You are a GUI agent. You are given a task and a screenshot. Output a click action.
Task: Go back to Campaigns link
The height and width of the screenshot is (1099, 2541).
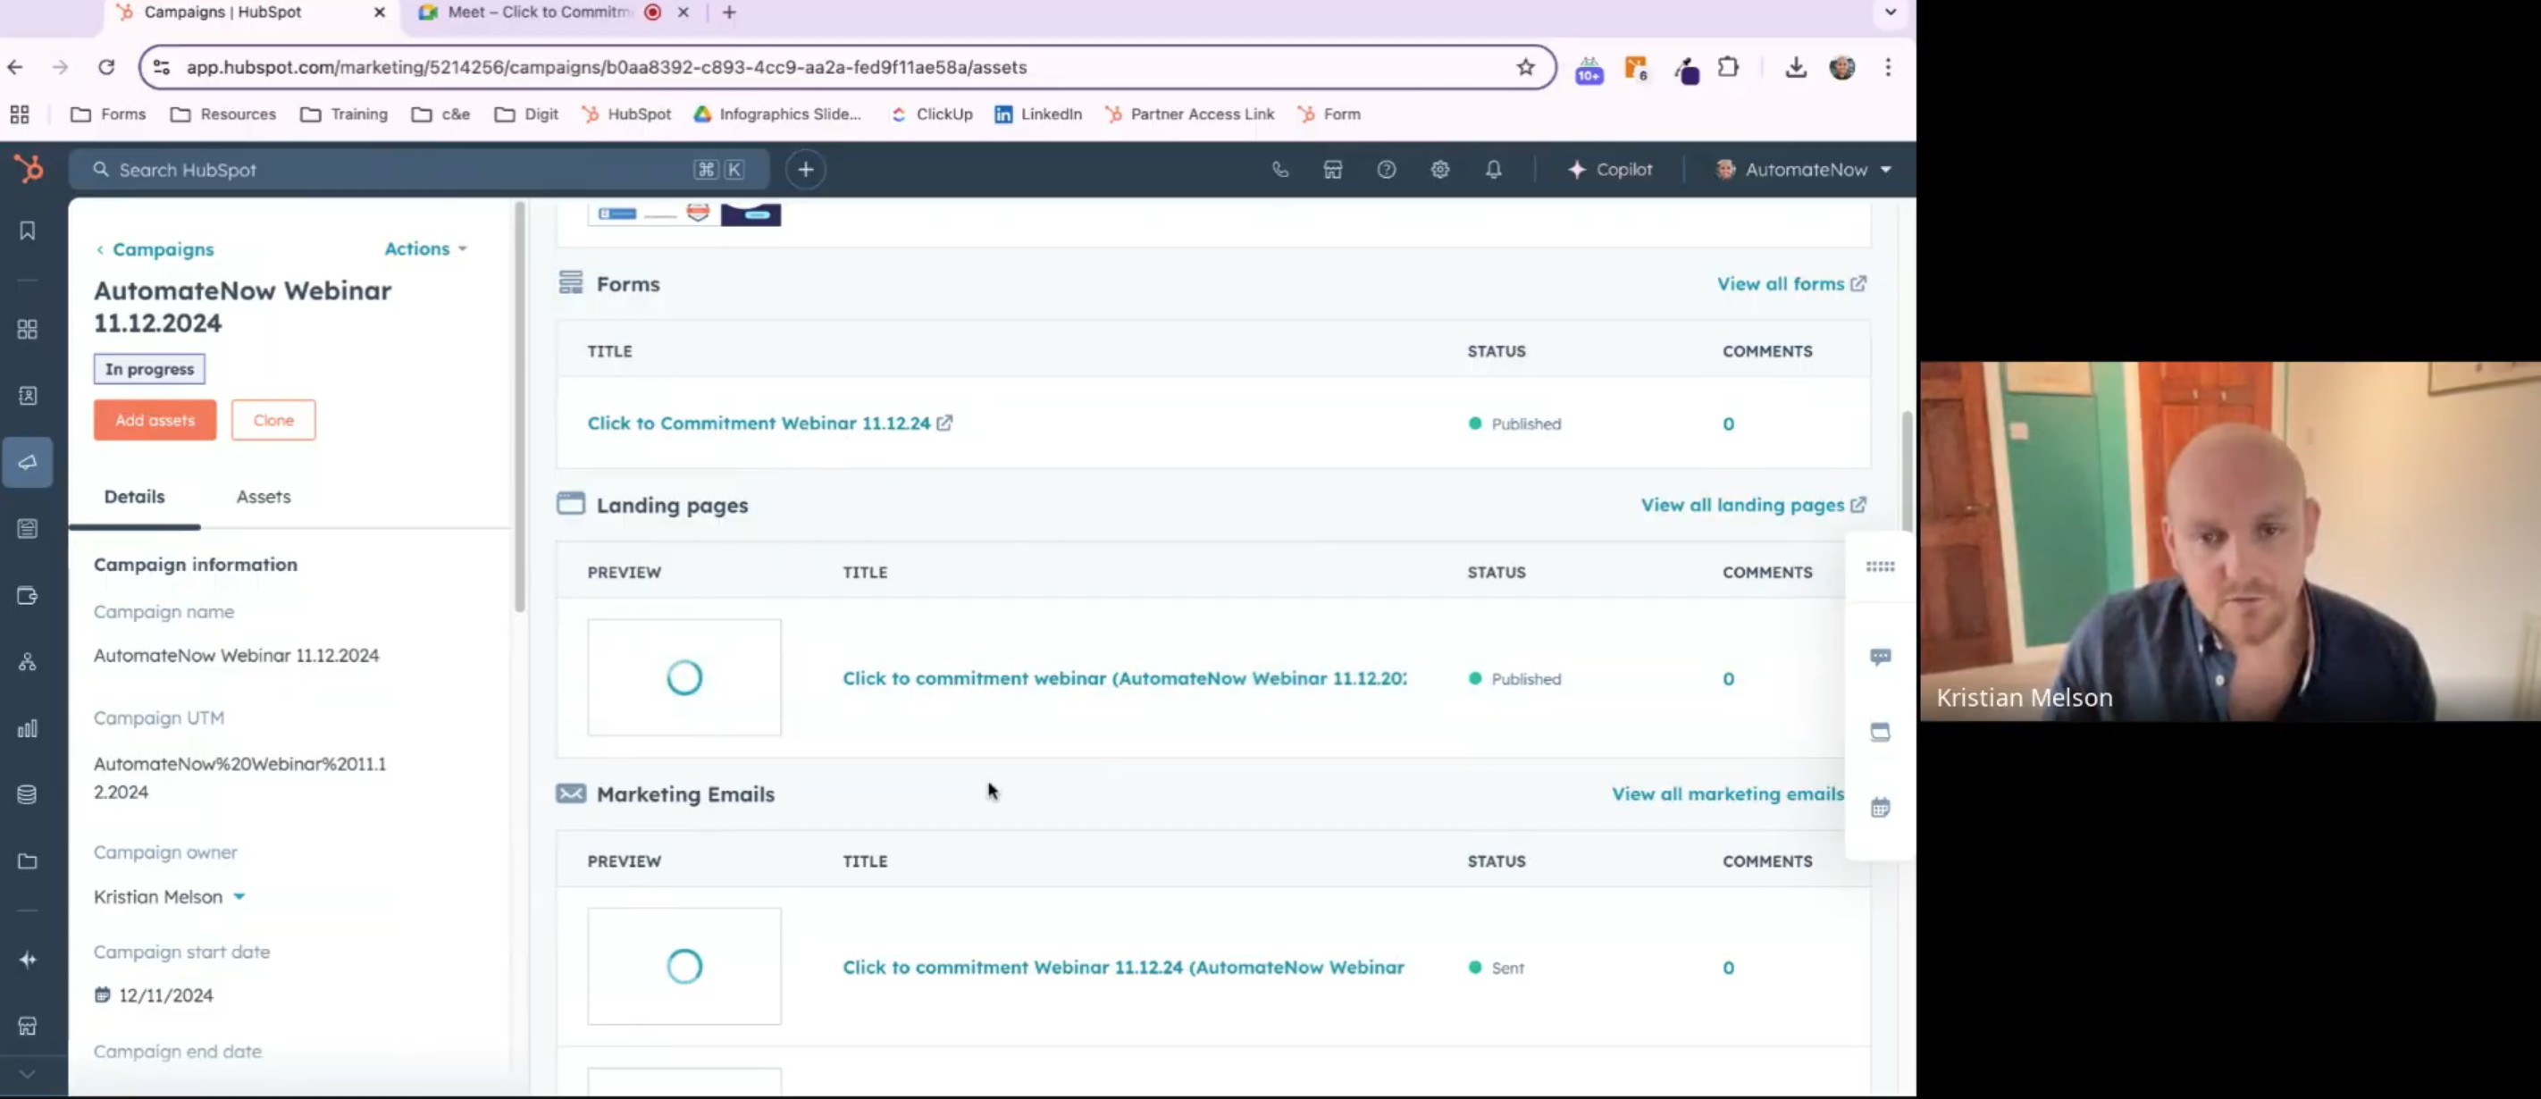click(x=155, y=249)
